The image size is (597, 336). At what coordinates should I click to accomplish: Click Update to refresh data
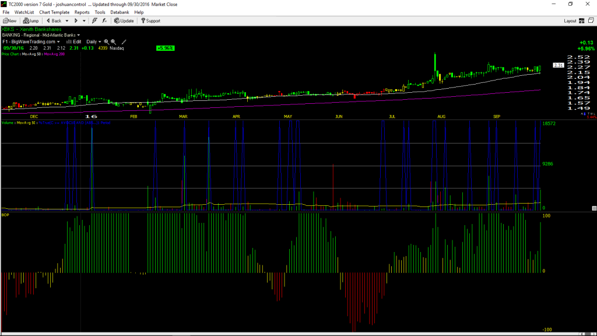coord(124,21)
